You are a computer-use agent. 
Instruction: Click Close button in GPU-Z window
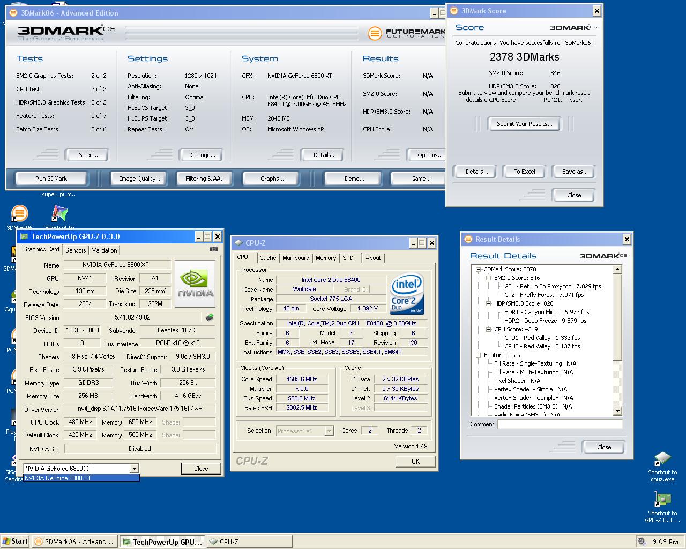coord(201,469)
